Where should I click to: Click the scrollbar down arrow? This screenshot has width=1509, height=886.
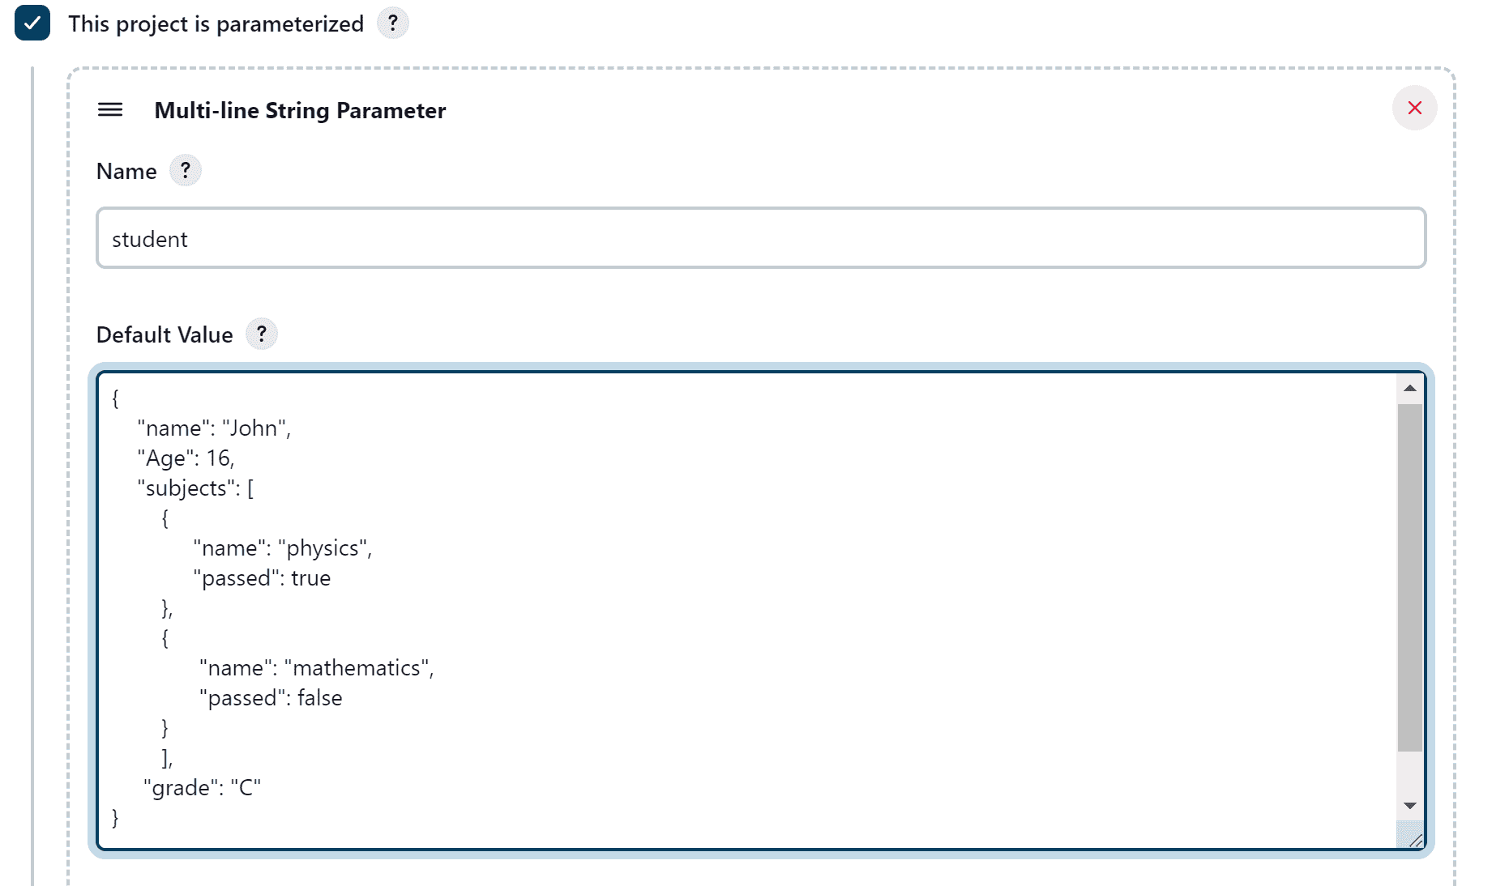pos(1409,805)
